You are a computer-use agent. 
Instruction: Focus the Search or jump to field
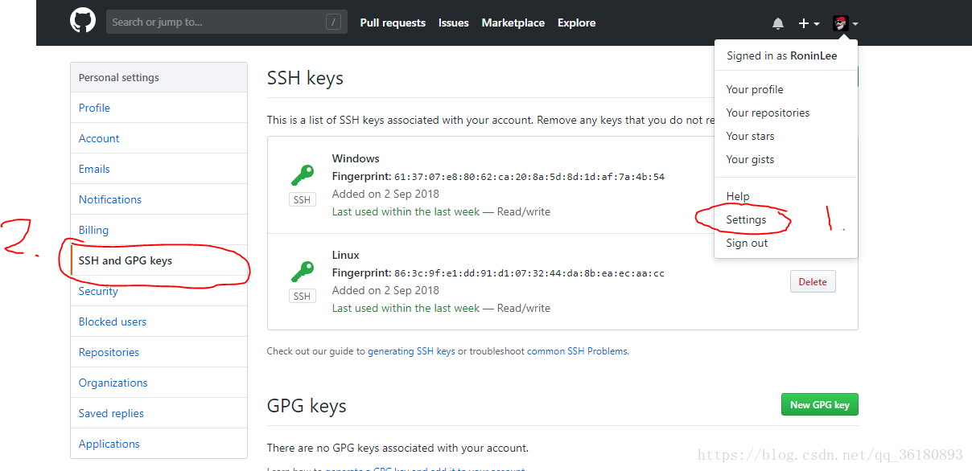[227, 22]
